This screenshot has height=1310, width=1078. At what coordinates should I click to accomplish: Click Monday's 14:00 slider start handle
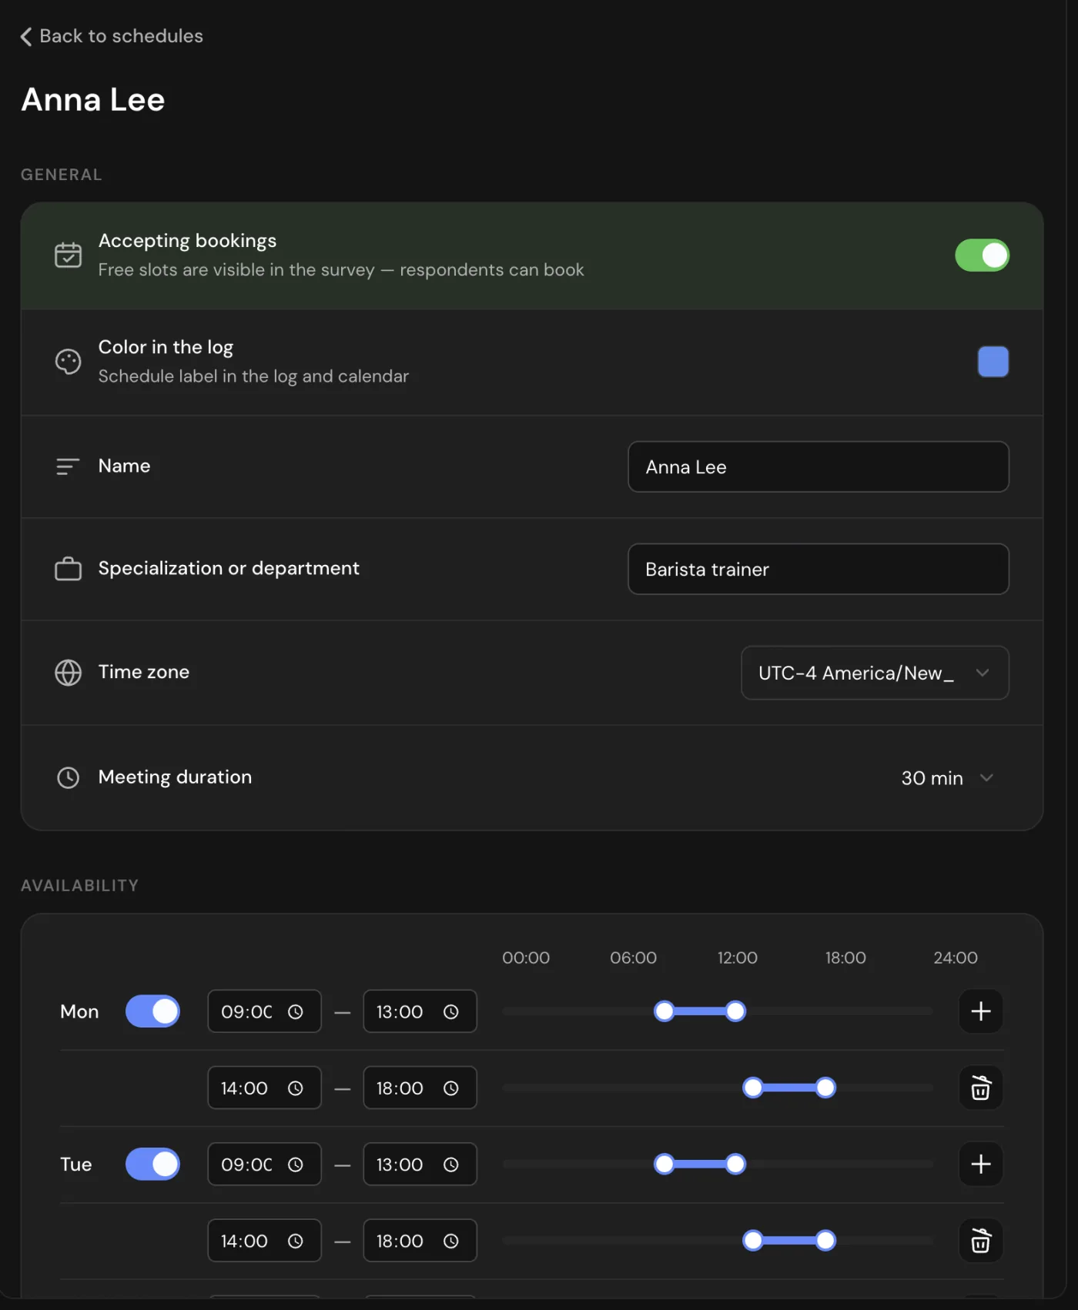point(753,1088)
